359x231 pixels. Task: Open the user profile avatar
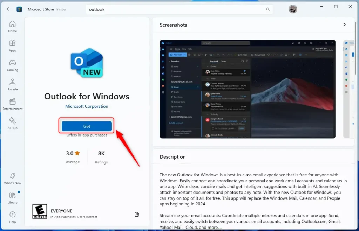pos(293,9)
